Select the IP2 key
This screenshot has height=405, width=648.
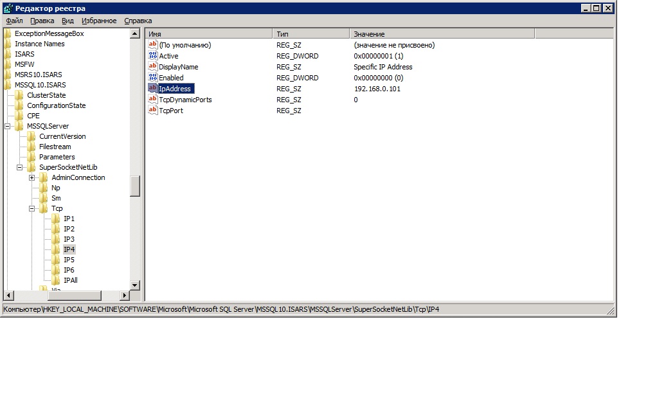click(x=69, y=229)
